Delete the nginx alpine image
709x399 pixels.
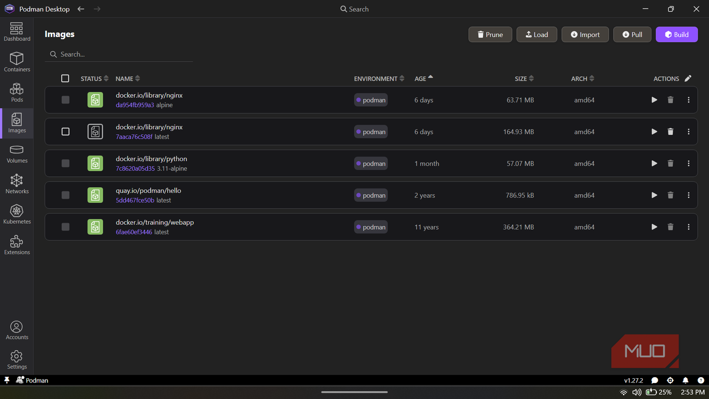pyautogui.click(x=670, y=100)
